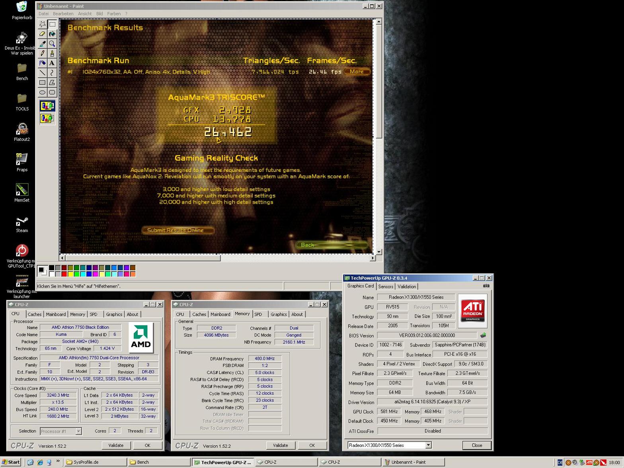Open Graphics tab in right CPU-Z window
The width and height of the screenshot is (624, 468).
click(279, 314)
